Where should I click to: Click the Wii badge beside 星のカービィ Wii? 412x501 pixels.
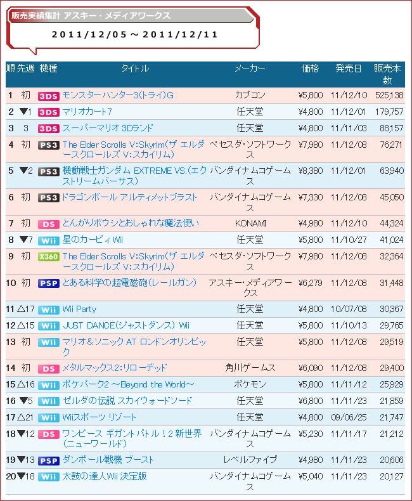click(49, 240)
